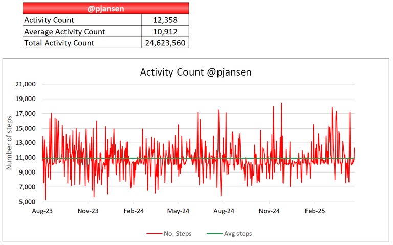Click the green legend line marker
Screen dimensions: 393x245
(214, 233)
